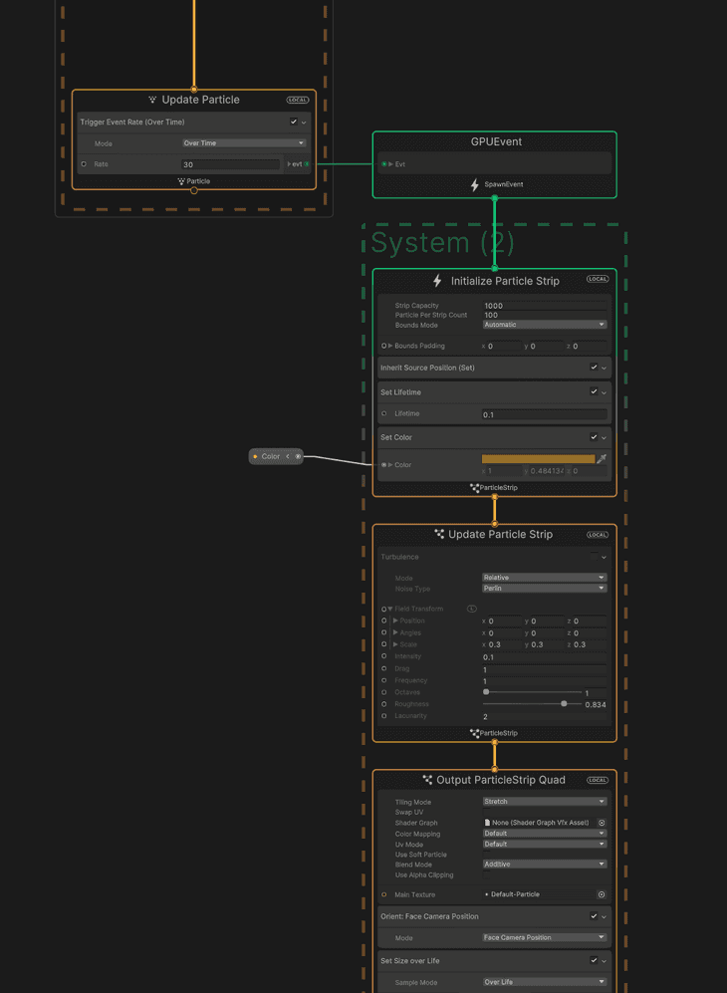Click the Intensity input port in Turbulence
Image resolution: width=727 pixels, height=993 pixels.
pyautogui.click(x=383, y=656)
